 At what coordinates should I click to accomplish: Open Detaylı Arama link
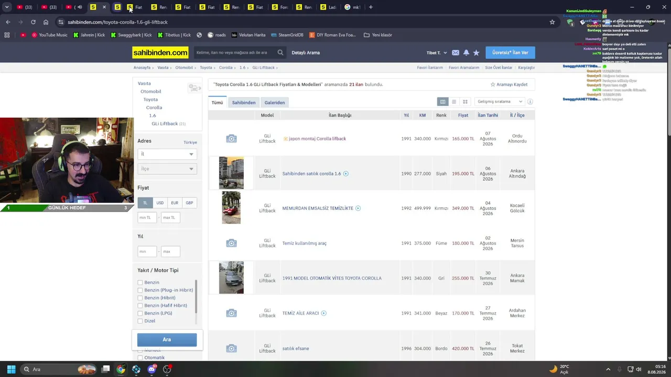click(306, 53)
